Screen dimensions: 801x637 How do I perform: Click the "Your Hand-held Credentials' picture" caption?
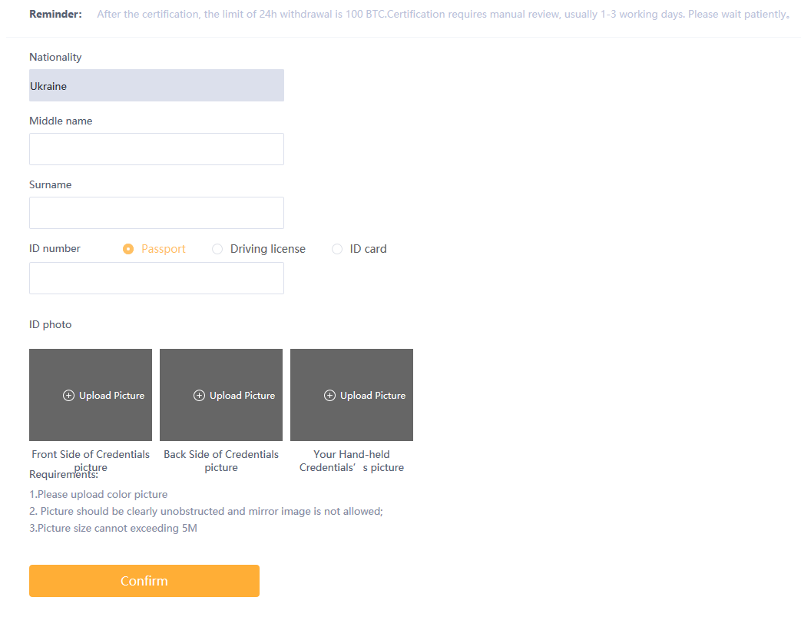(352, 460)
